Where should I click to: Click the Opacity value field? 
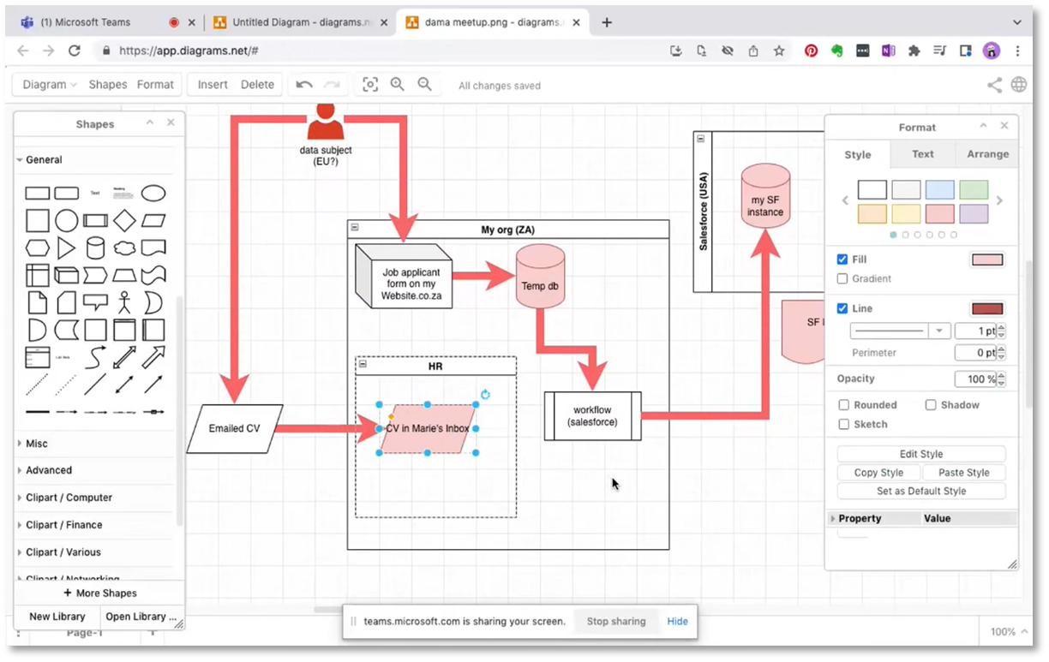point(975,379)
